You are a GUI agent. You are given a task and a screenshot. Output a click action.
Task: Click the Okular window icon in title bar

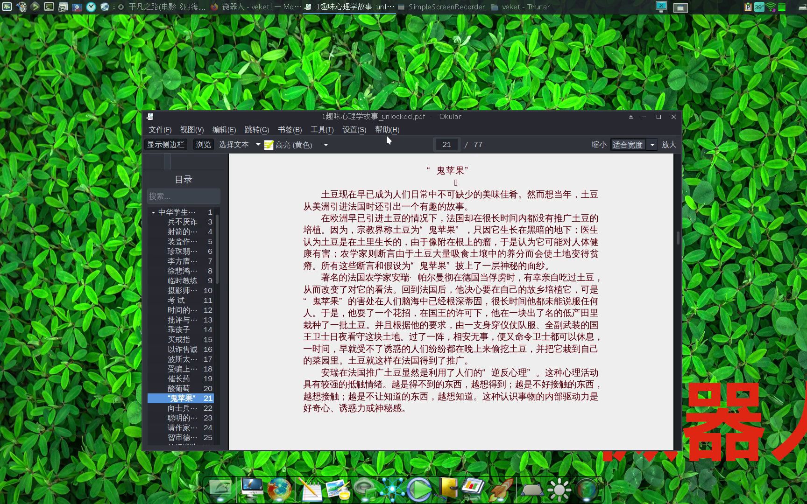pos(150,117)
